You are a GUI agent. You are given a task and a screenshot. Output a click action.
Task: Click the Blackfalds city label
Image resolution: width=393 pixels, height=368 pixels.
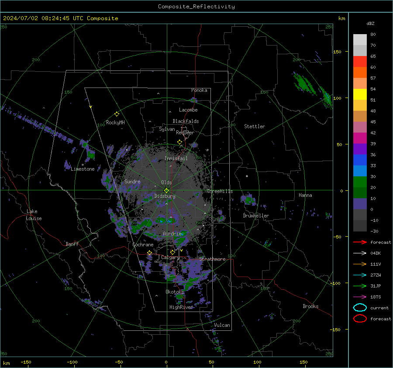pos(186,121)
